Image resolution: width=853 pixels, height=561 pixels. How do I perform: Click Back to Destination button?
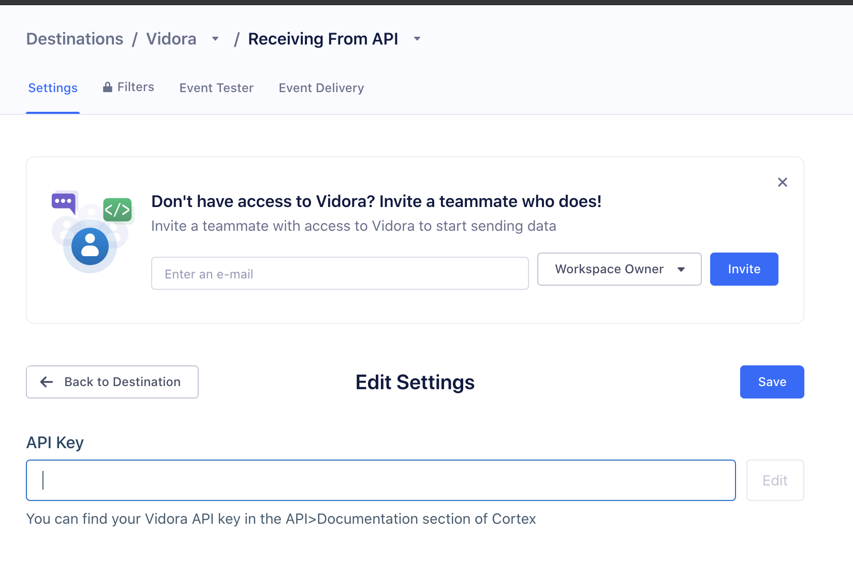[112, 382]
